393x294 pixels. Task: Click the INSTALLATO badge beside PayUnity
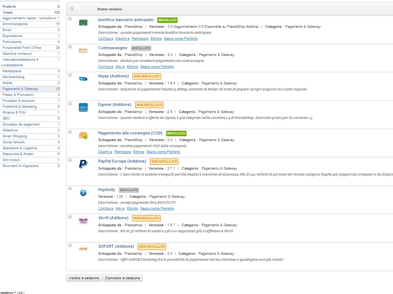(129, 190)
